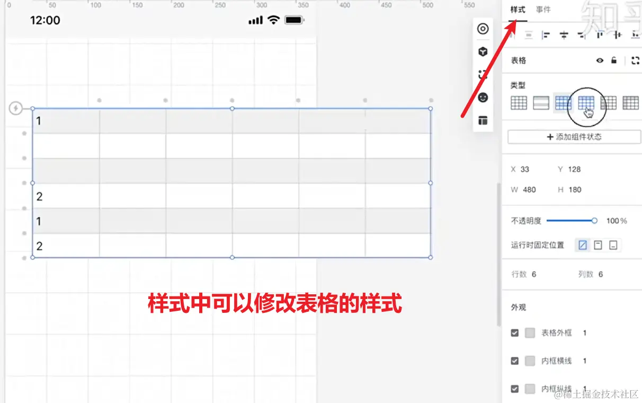Choose the blue header table type
Viewport: 642px width, 403px height.
tap(563, 103)
